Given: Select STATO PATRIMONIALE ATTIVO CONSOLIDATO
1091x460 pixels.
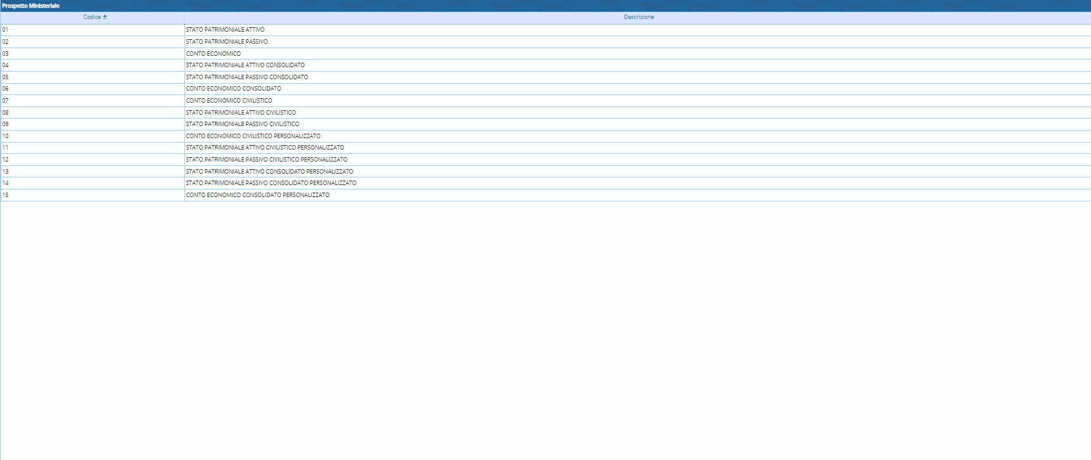Looking at the screenshot, I should click(x=245, y=65).
